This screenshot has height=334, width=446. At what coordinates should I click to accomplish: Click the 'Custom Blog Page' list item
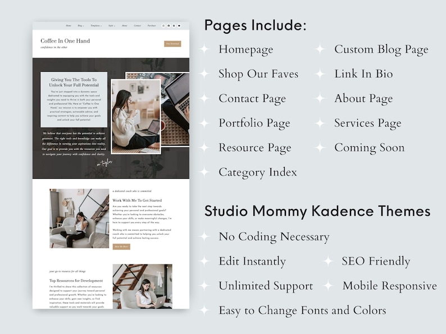click(381, 49)
